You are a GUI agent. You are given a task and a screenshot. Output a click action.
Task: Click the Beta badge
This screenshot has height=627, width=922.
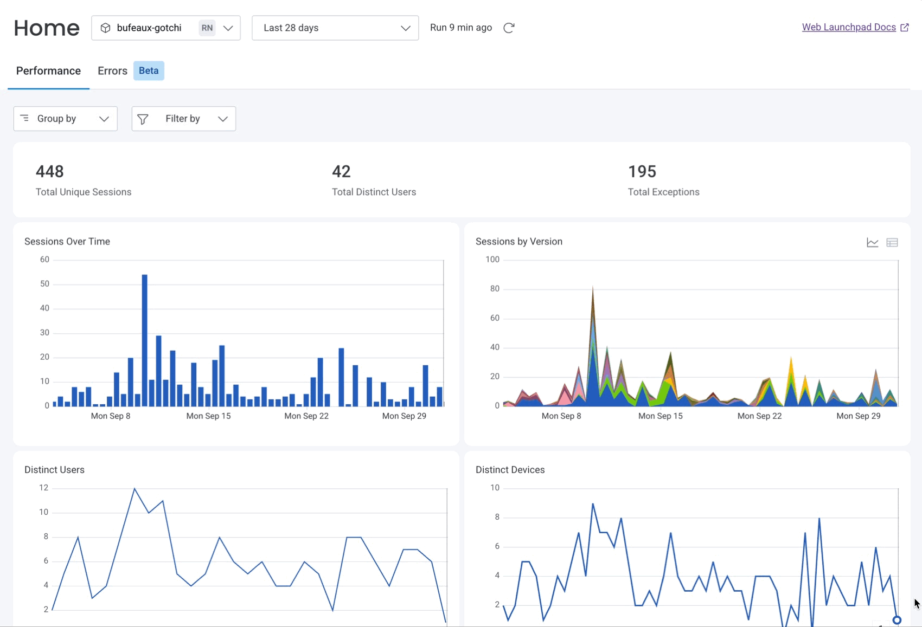(x=149, y=71)
